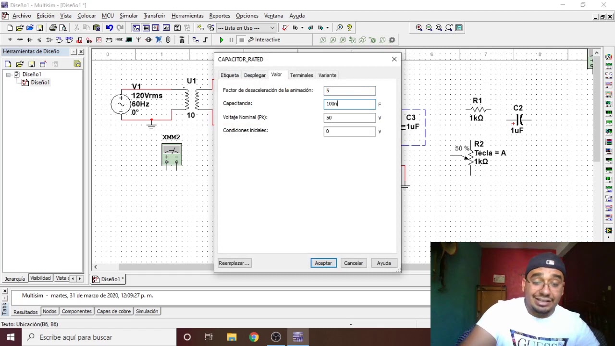Viewport: 615px width, 346px height.
Task: Click Zoom in magnifier icon
Action: point(419,28)
